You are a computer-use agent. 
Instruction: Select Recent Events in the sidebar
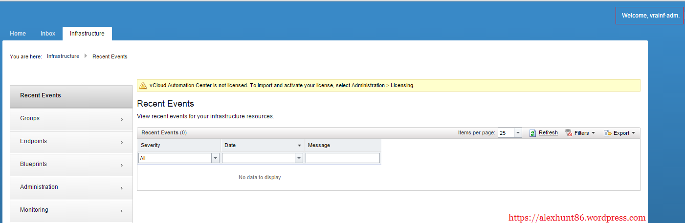pyautogui.click(x=41, y=95)
